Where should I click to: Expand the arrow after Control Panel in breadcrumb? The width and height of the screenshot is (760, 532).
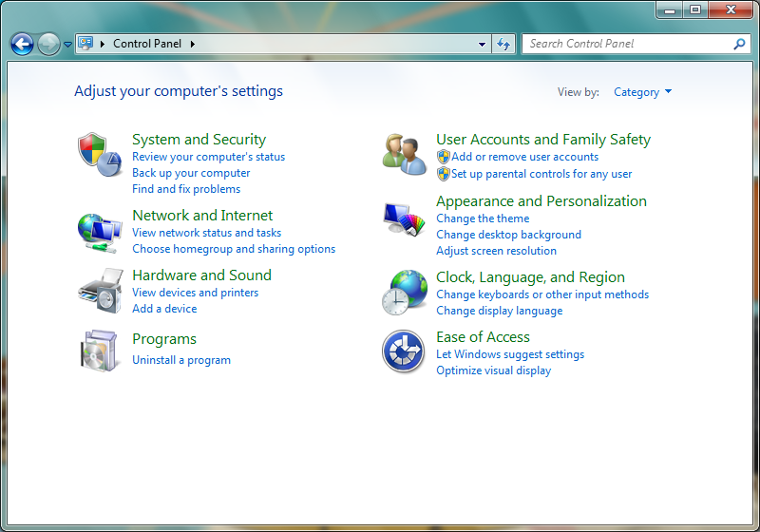coord(193,44)
